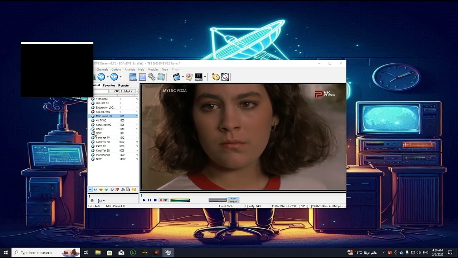Click the yellow diamond filter icon below the channel list

tap(101, 190)
